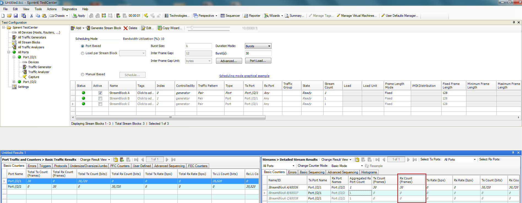The image size is (522, 203).
Task: Click the New file icon in toolbar
Action: (x=3, y=16)
